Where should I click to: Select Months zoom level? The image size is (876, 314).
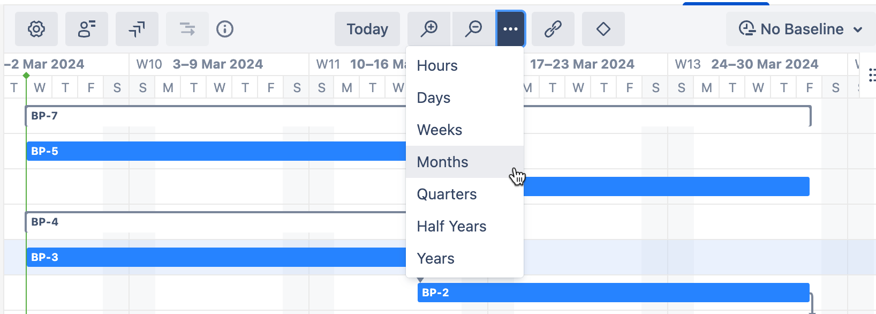tap(443, 162)
